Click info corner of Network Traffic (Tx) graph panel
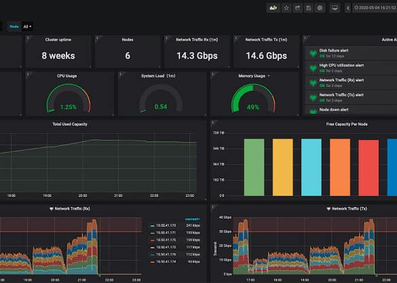 [213, 207]
